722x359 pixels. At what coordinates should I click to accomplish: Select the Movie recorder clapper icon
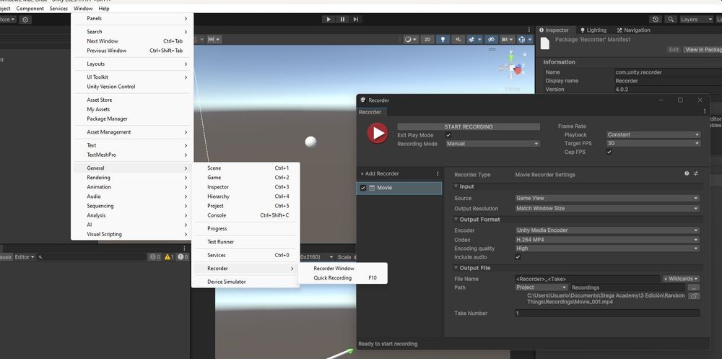pyautogui.click(x=372, y=188)
